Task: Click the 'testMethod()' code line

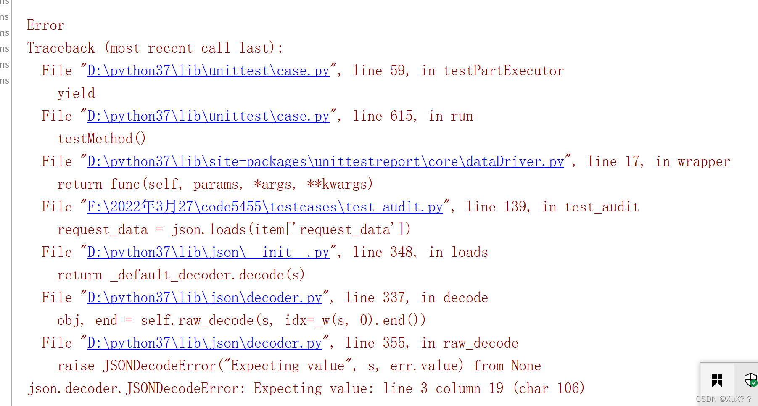Action: [x=101, y=139]
